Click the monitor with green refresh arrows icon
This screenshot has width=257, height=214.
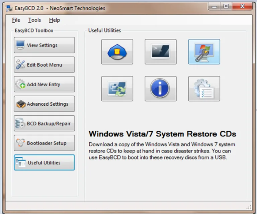tap(117, 89)
